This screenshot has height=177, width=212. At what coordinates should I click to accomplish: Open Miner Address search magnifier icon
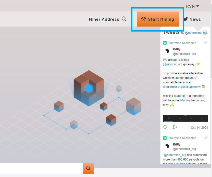click(x=124, y=19)
